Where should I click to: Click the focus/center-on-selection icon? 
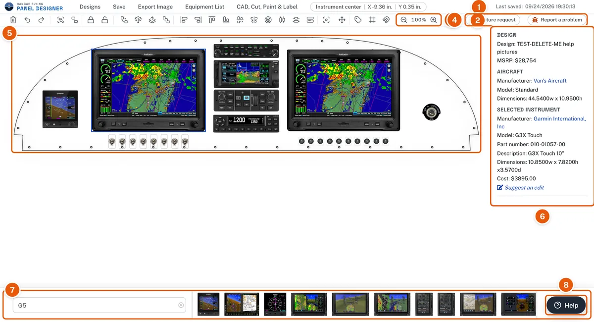coord(326,20)
